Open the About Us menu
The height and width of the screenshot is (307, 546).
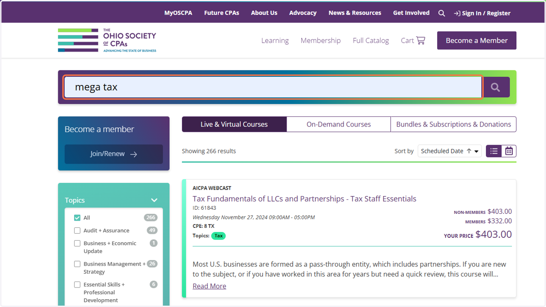tap(264, 13)
